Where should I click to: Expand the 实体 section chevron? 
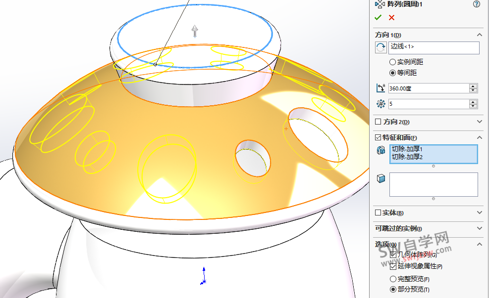coord(479,213)
